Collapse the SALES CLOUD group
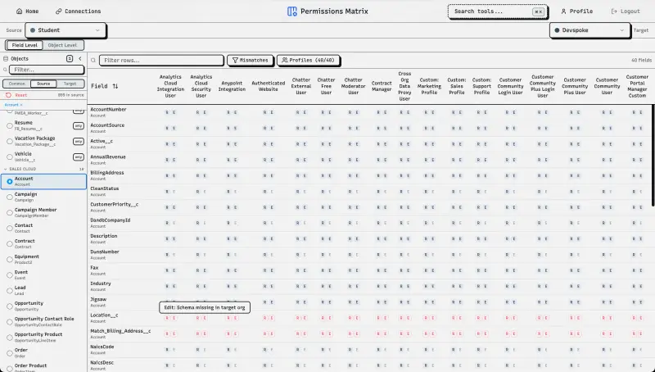The image size is (655, 372). 6,169
